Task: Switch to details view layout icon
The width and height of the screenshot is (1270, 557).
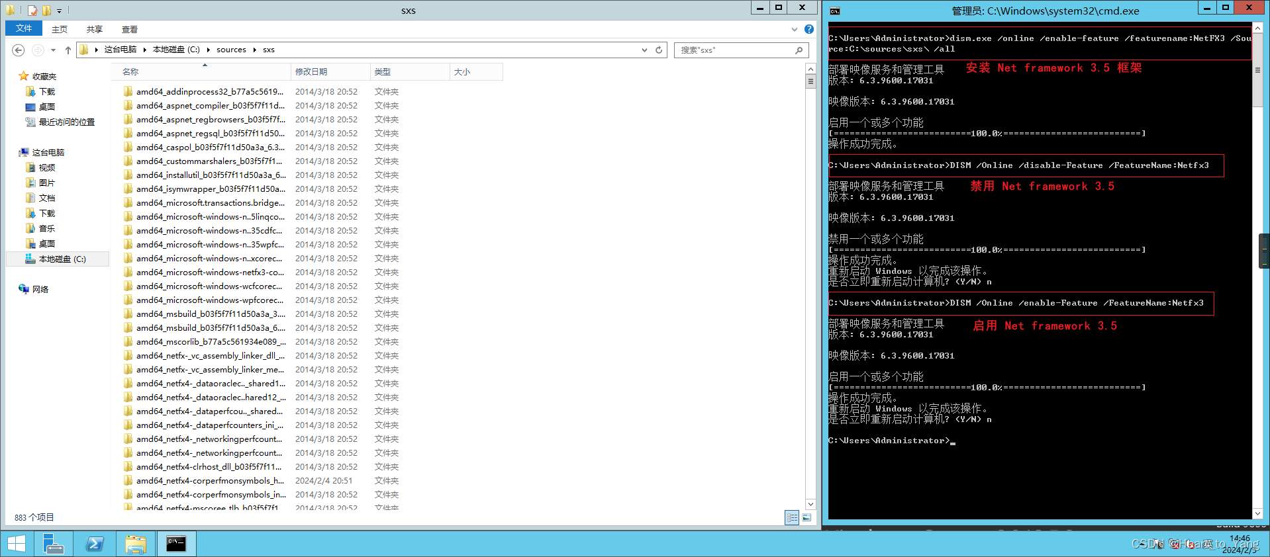Action: click(792, 518)
